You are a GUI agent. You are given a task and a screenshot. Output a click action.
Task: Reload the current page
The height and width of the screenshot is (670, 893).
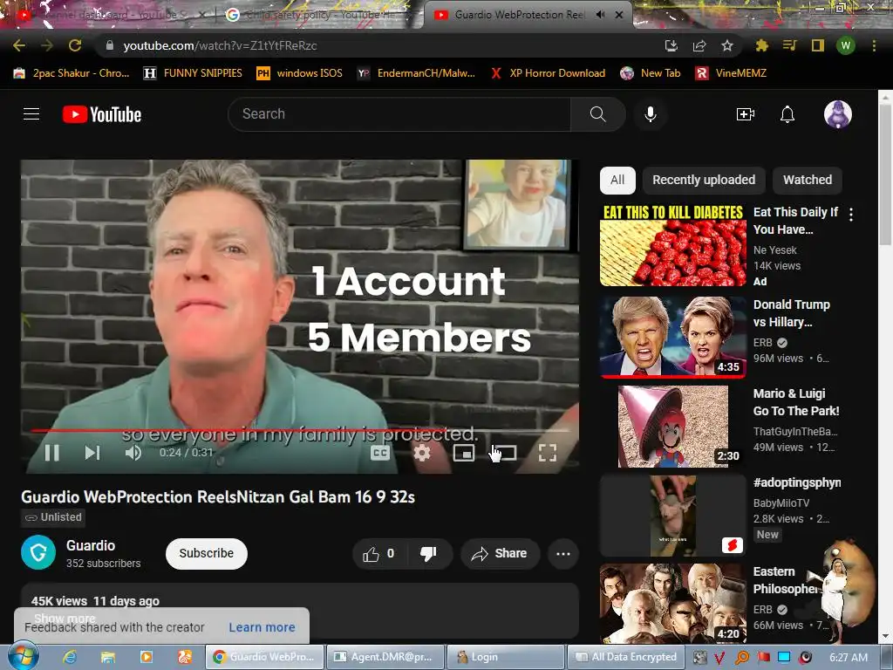(75, 45)
